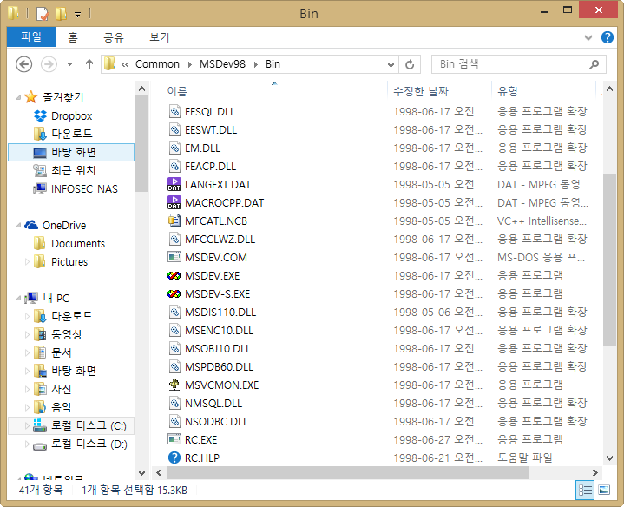This screenshot has height=507, width=624.
Task: Sort by 수정한 날짜 column header
Action: point(421,91)
